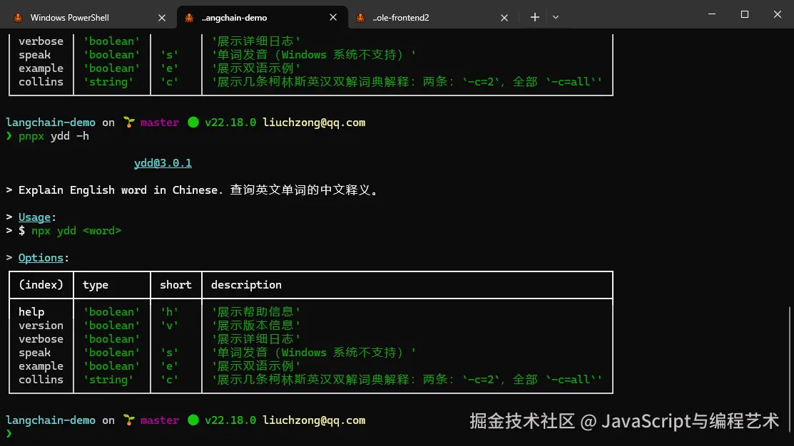Viewport: 794px width, 446px height.
Task: Click the 'npx ydd <word>' usage text
Action: tap(76, 231)
